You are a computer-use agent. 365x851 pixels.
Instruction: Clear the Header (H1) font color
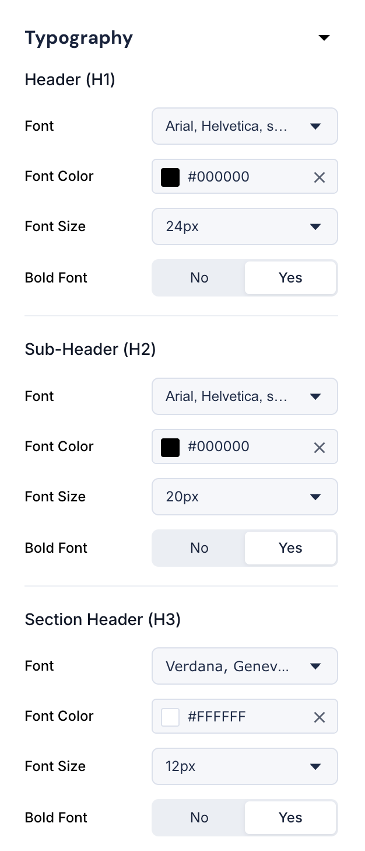(319, 177)
